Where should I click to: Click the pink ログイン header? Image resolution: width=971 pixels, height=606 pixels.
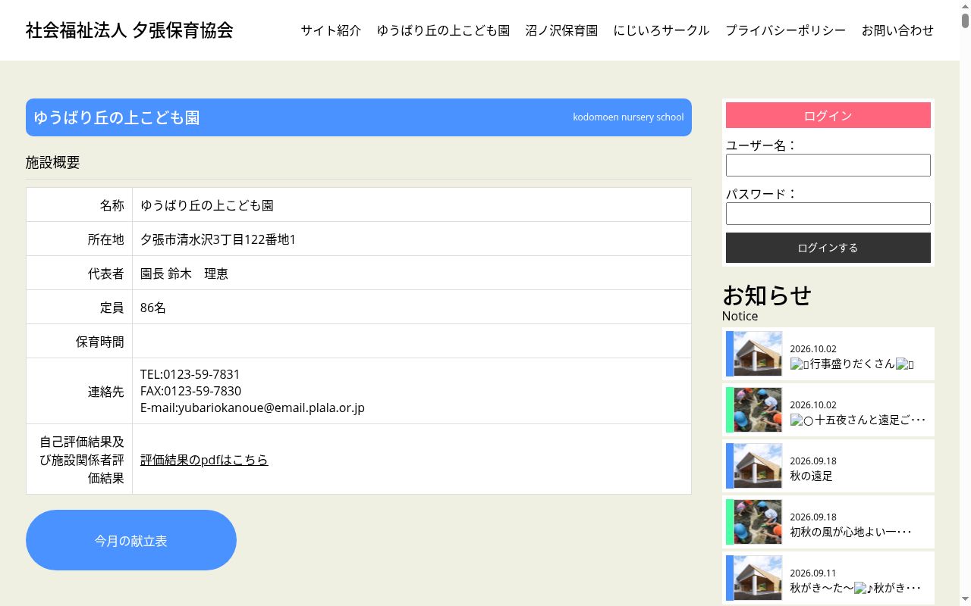(x=828, y=115)
